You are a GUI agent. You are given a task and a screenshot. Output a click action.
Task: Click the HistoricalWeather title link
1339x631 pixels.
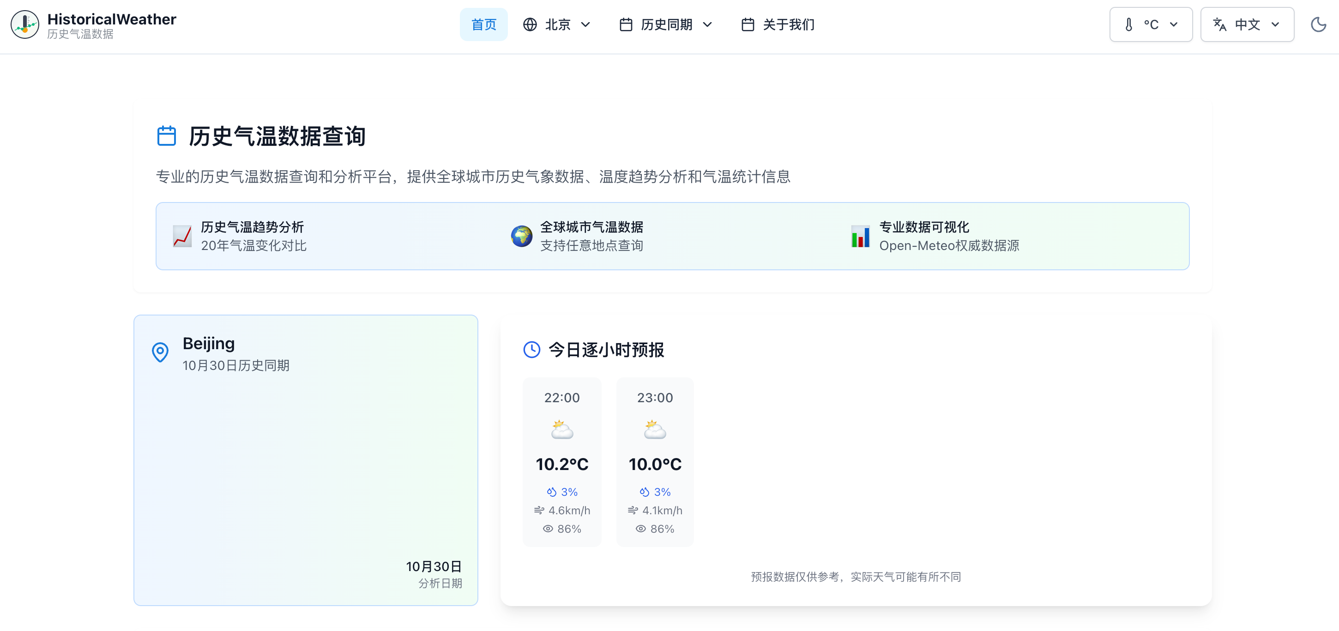click(111, 19)
